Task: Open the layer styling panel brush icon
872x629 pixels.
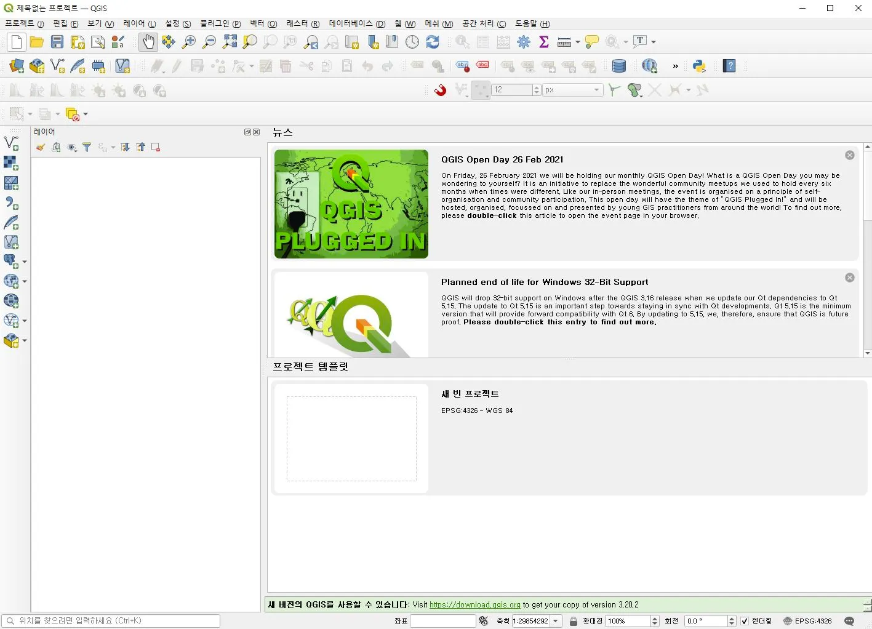Action: coord(41,147)
